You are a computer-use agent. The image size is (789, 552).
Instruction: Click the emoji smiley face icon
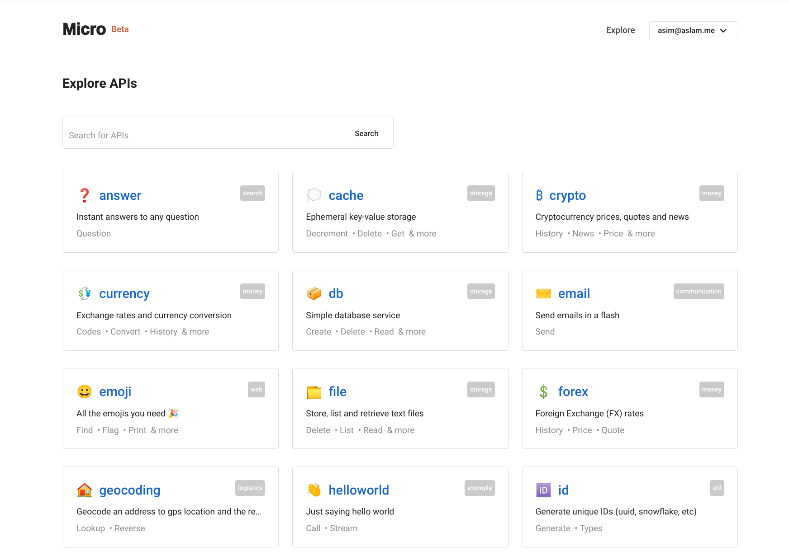pyautogui.click(x=85, y=392)
